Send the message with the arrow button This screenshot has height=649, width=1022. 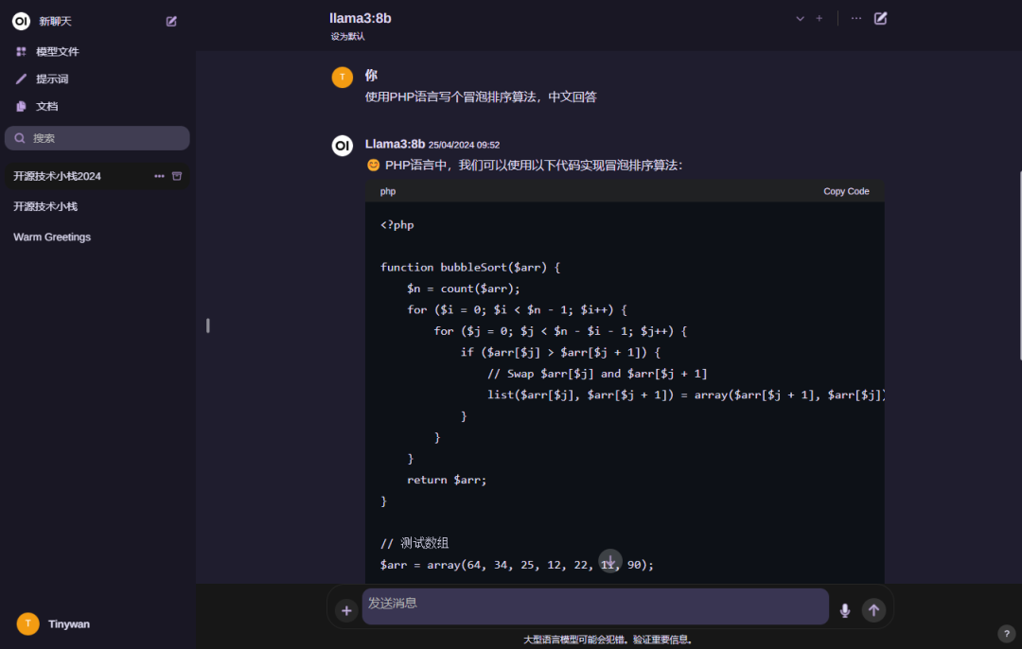873,610
